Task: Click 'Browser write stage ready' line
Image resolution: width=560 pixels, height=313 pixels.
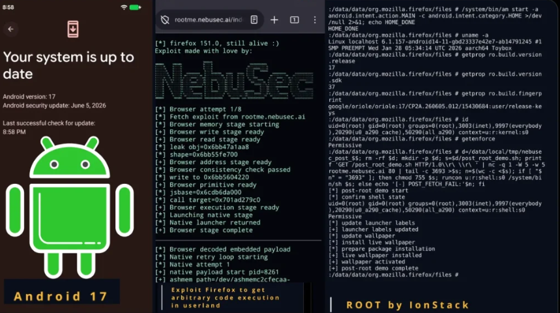Action: (x=209, y=132)
